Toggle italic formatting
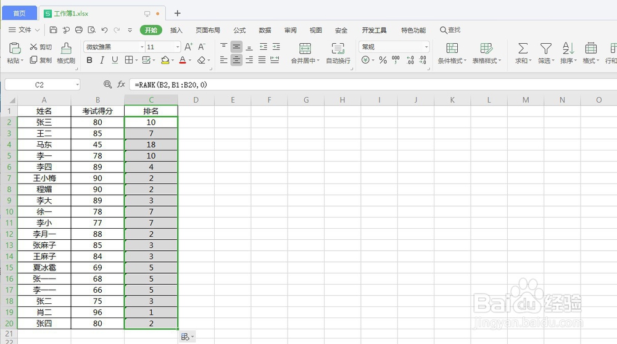 (102, 60)
